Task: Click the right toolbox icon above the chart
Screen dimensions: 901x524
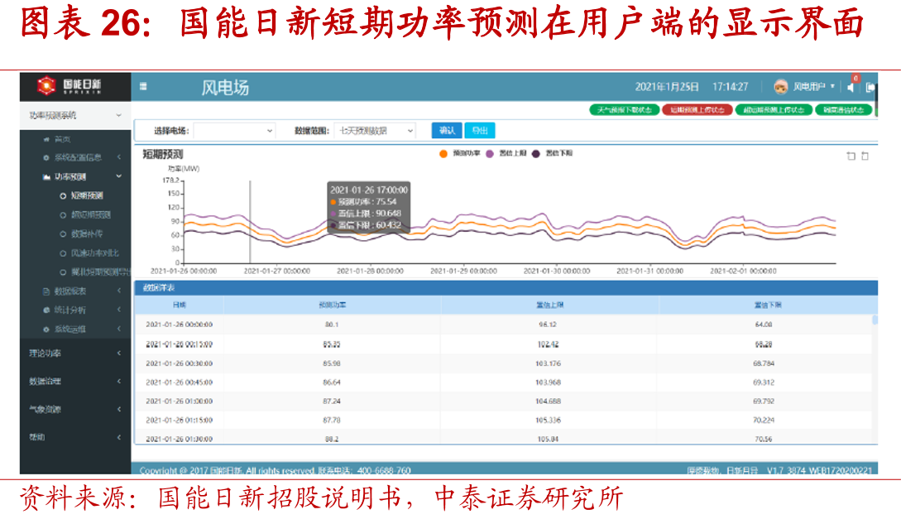Action: coord(865,156)
